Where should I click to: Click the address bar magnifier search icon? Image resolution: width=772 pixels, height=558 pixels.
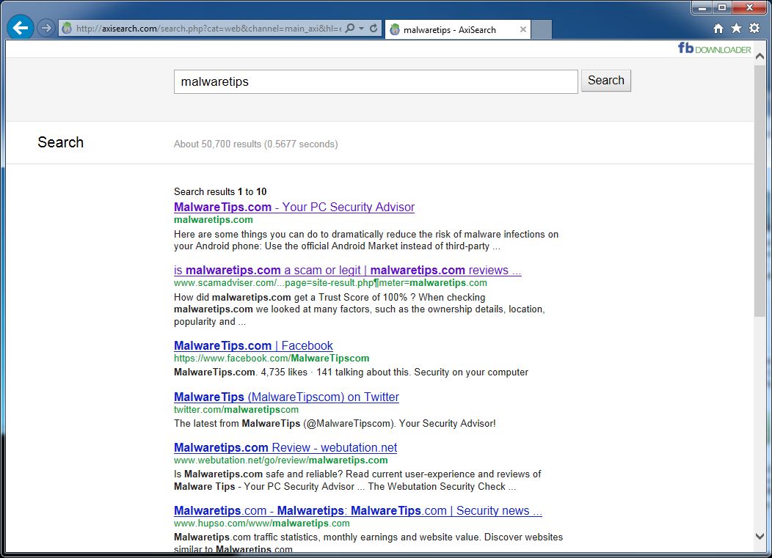(x=350, y=28)
